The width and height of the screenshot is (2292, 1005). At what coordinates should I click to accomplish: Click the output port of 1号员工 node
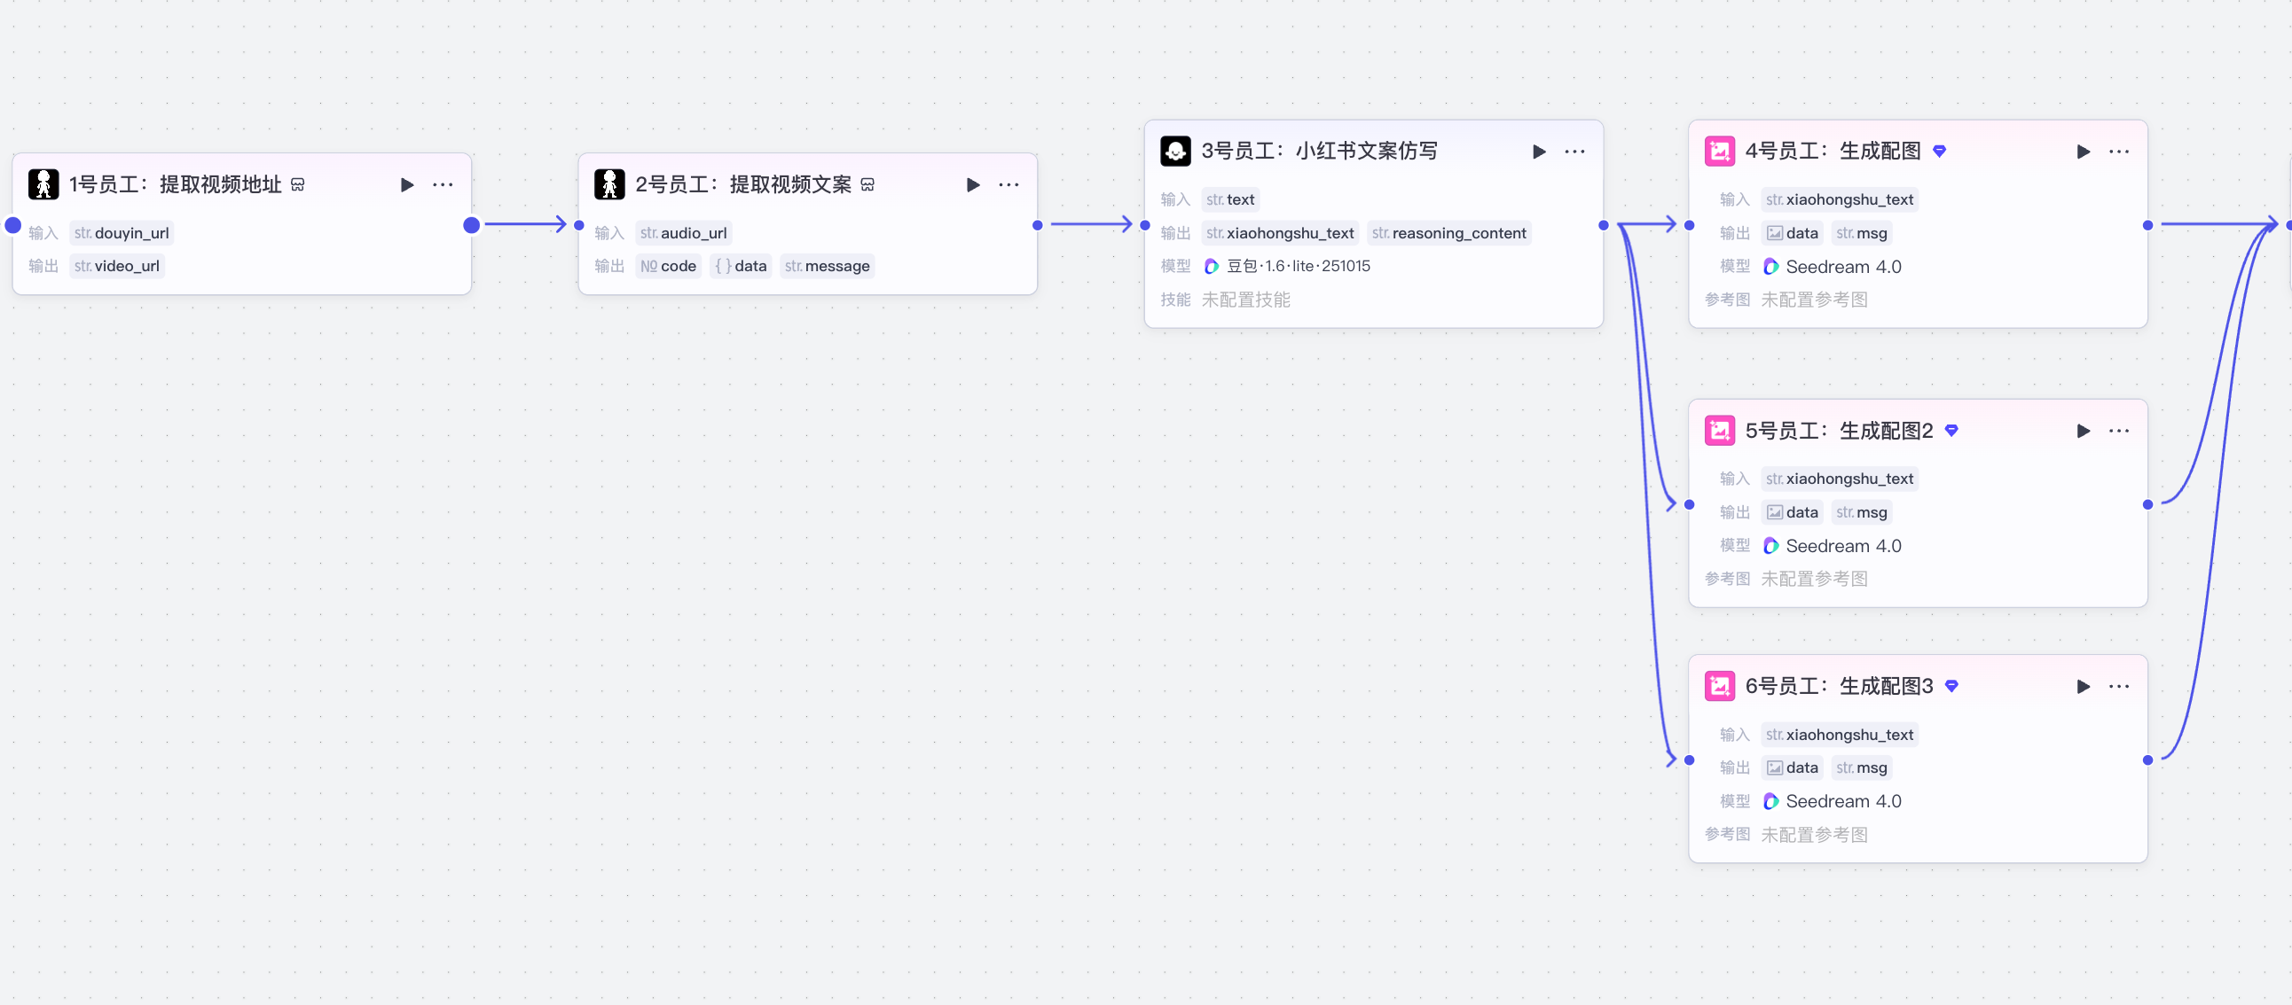tap(472, 225)
